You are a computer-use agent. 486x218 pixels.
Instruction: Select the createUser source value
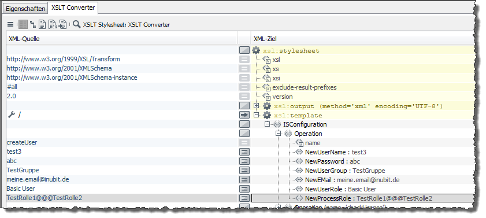click(x=22, y=142)
